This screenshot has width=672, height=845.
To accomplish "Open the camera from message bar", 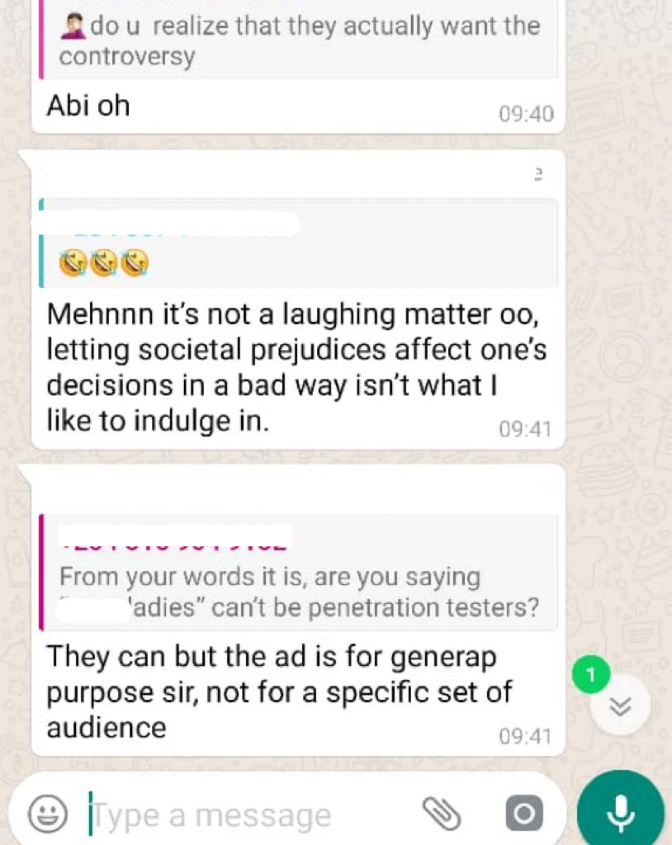I will point(523,814).
